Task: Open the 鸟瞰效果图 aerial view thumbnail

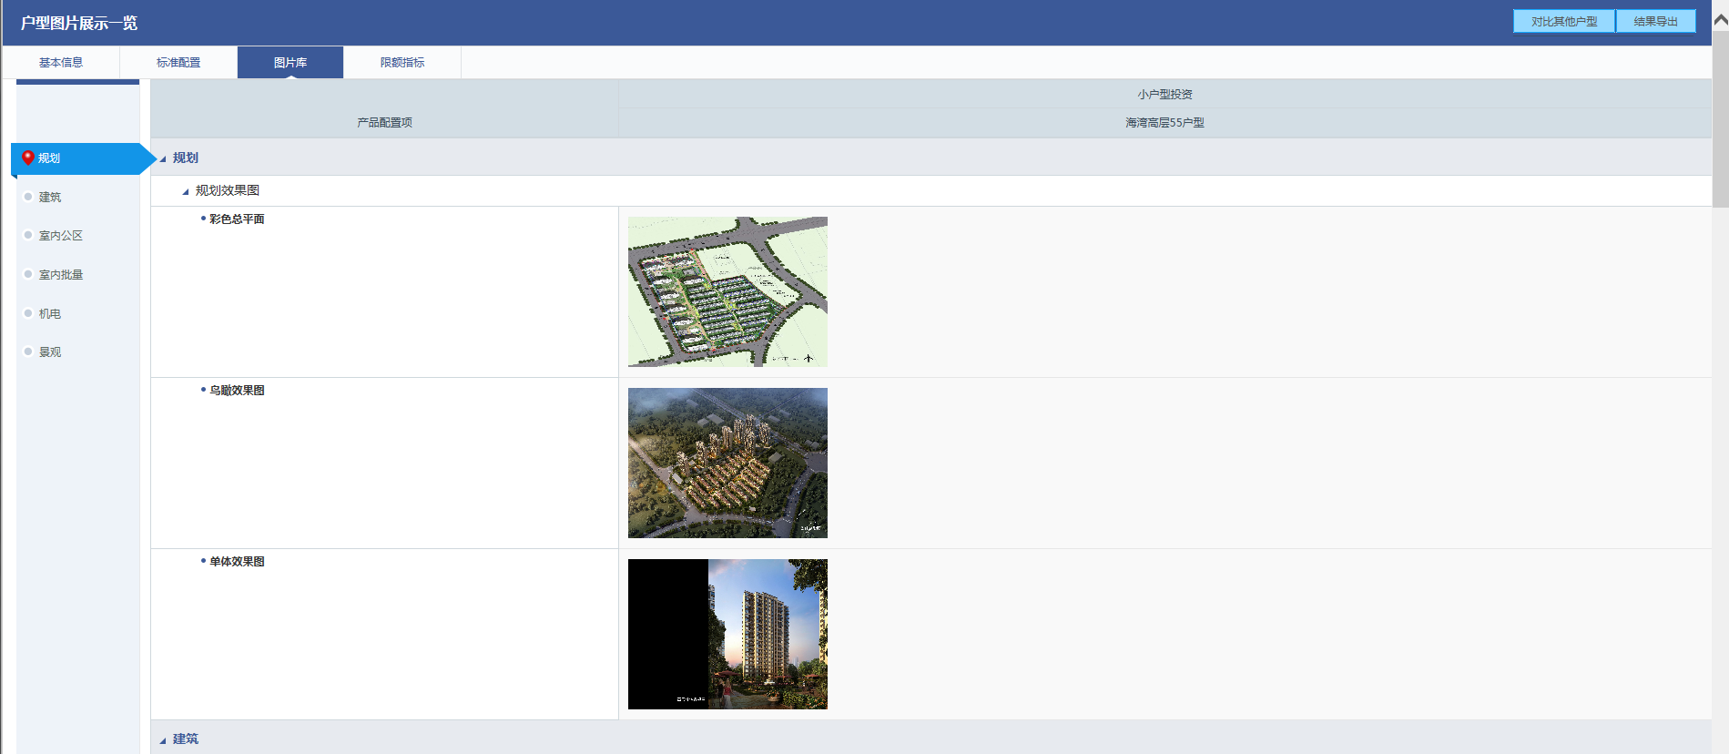Action: pyautogui.click(x=727, y=463)
